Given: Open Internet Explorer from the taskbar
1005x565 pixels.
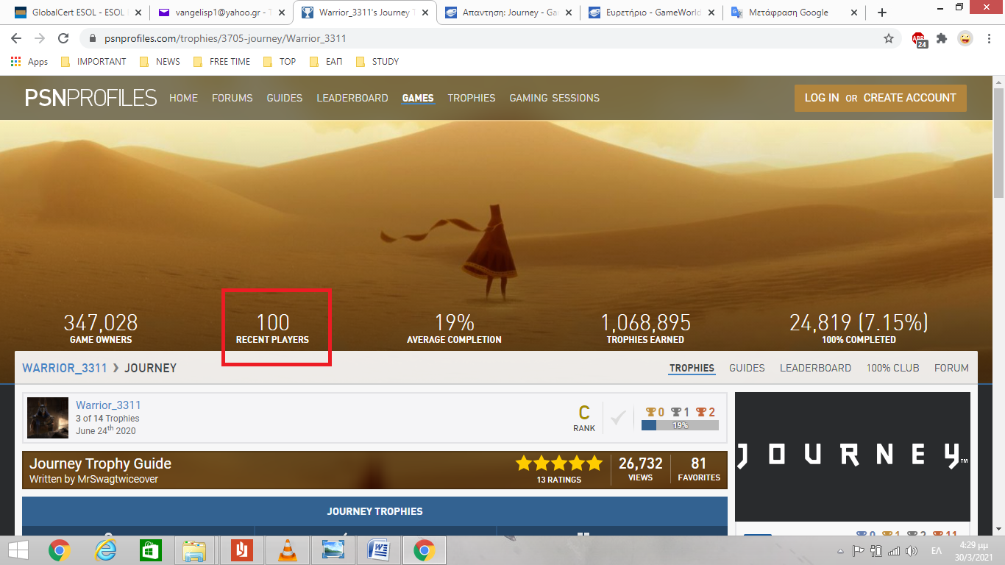Looking at the screenshot, I should pyautogui.click(x=105, y=550).
